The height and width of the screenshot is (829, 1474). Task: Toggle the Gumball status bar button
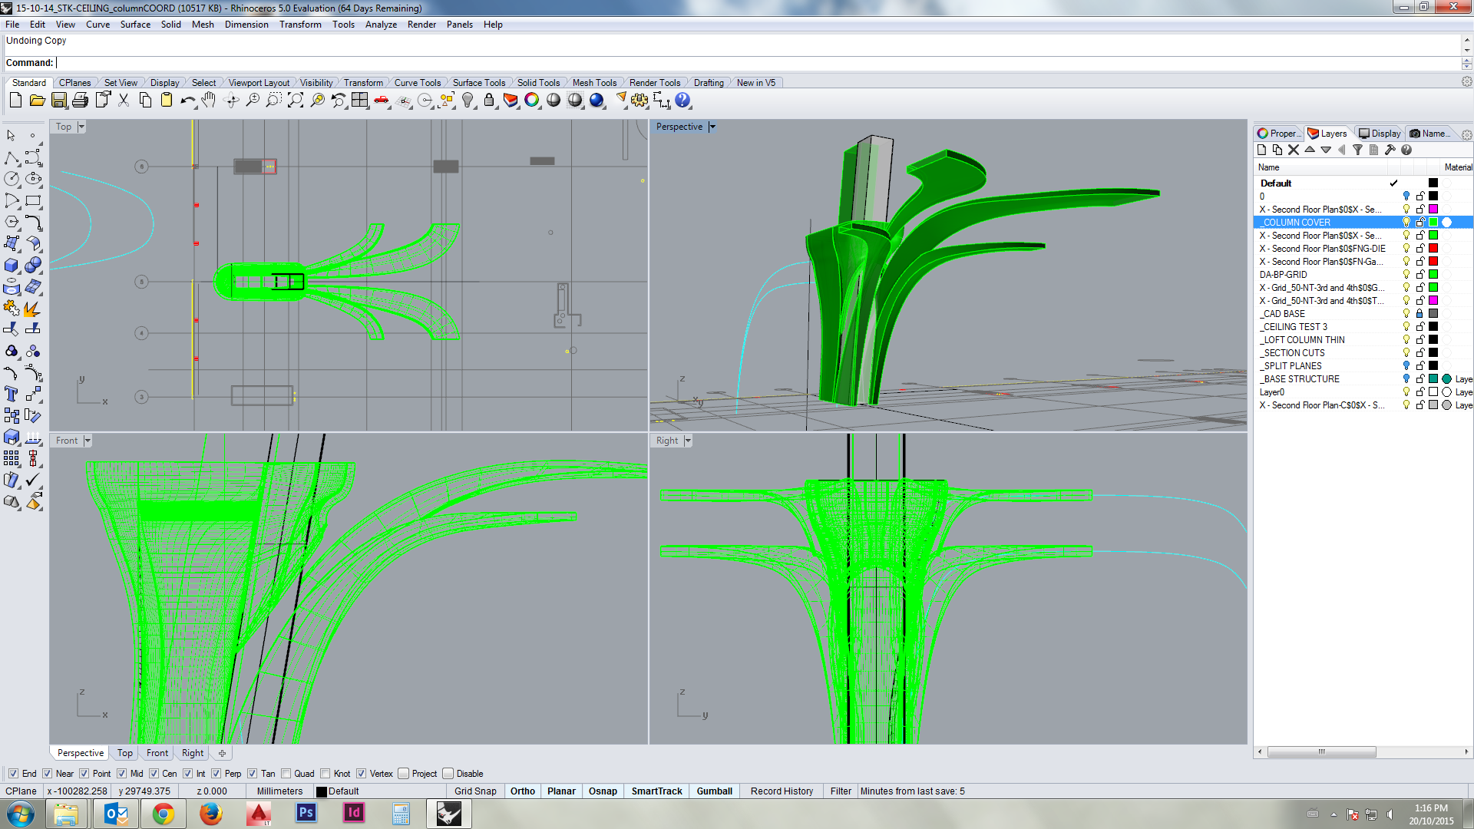[x=714, y=791]
